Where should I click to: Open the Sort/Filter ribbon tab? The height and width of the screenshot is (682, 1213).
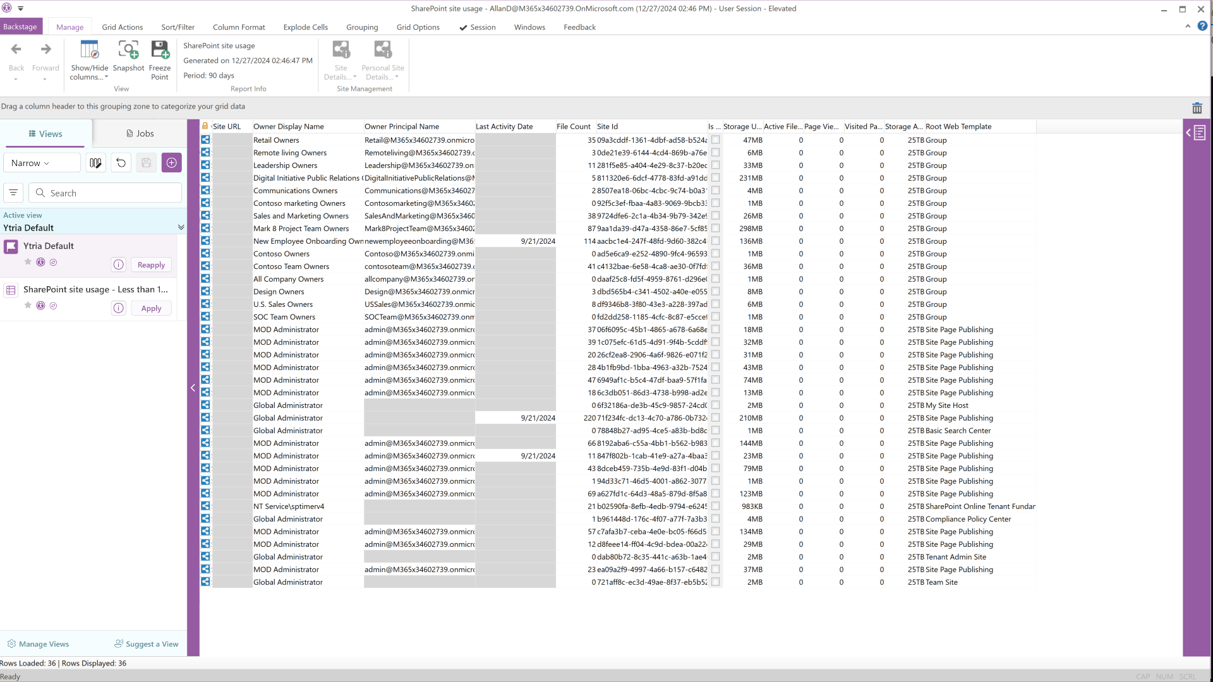178,27
